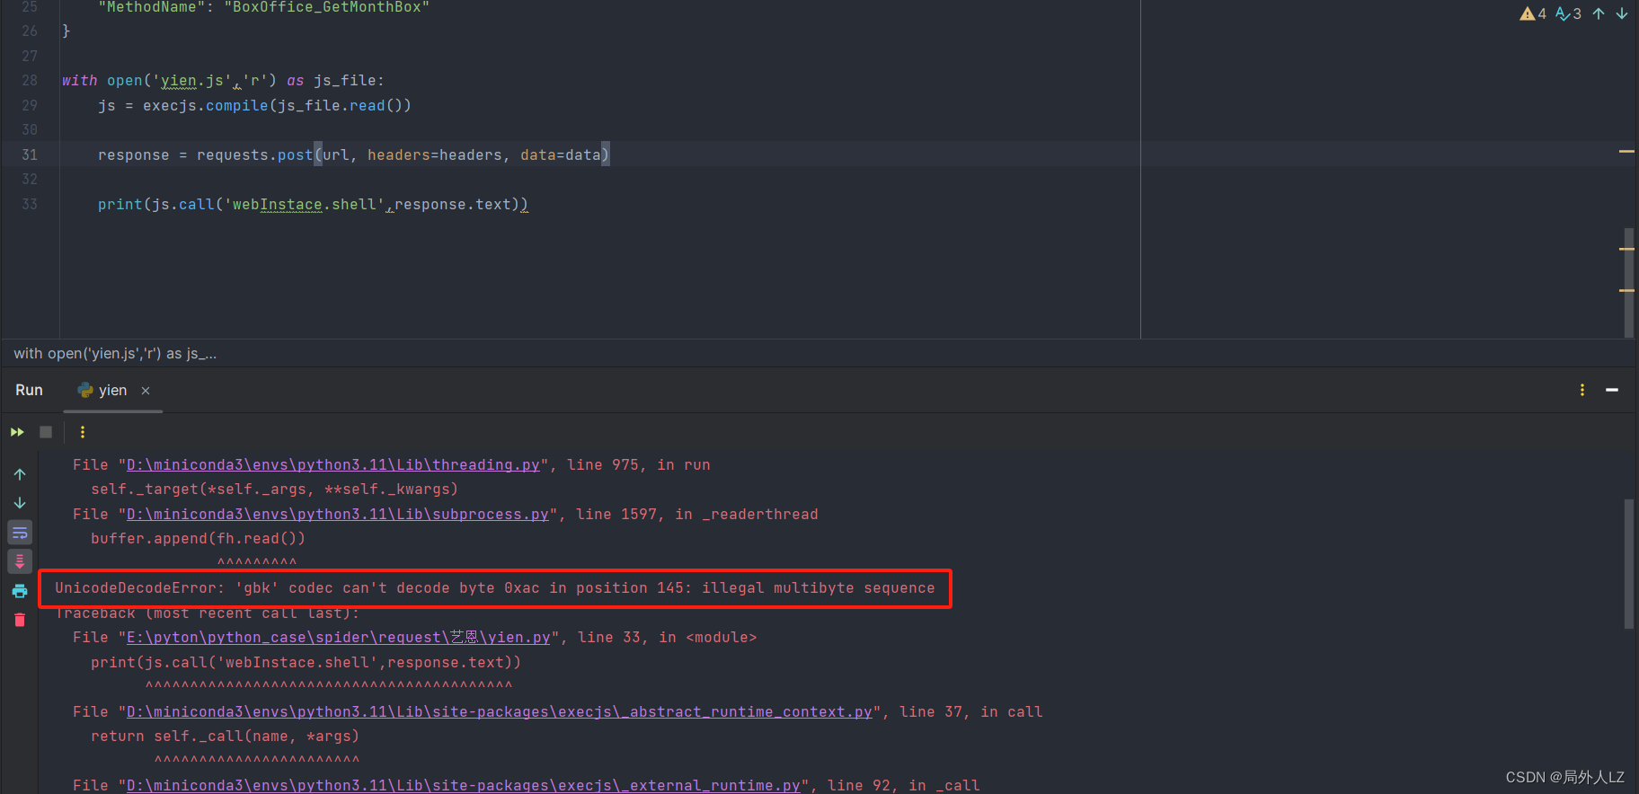The height and width of the screenshot is (794, 1639).
Task: Click the Run panel label
Action: [29, 390]
